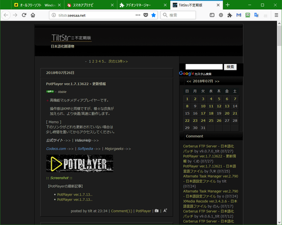Show the sidebar panel

(x=212, y=15)
